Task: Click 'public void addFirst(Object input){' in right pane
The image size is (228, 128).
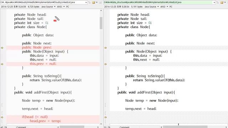Action: (146, 92)
